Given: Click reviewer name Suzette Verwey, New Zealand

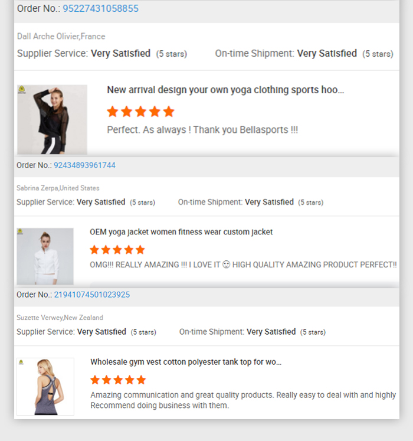Looking at the screenshot, I should [60, 318].
